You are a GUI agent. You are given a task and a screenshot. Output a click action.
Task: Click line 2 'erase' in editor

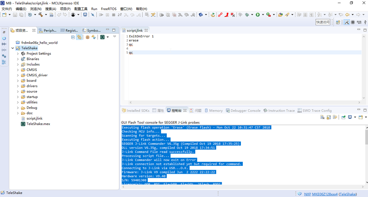pos(134,40)
